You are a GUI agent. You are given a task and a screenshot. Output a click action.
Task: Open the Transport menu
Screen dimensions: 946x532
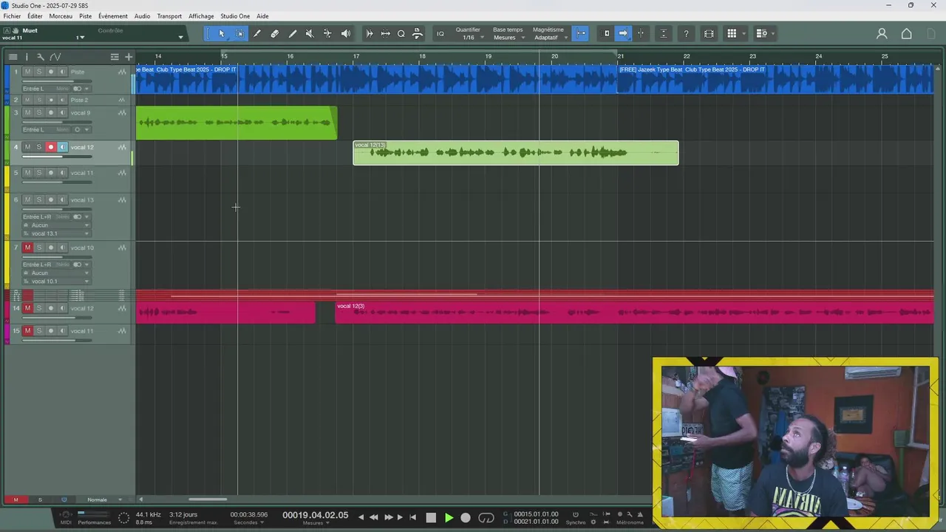click(x=169, y=16)
